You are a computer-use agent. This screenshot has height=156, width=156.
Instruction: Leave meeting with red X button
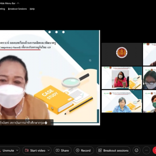click(x=154, y=150)
